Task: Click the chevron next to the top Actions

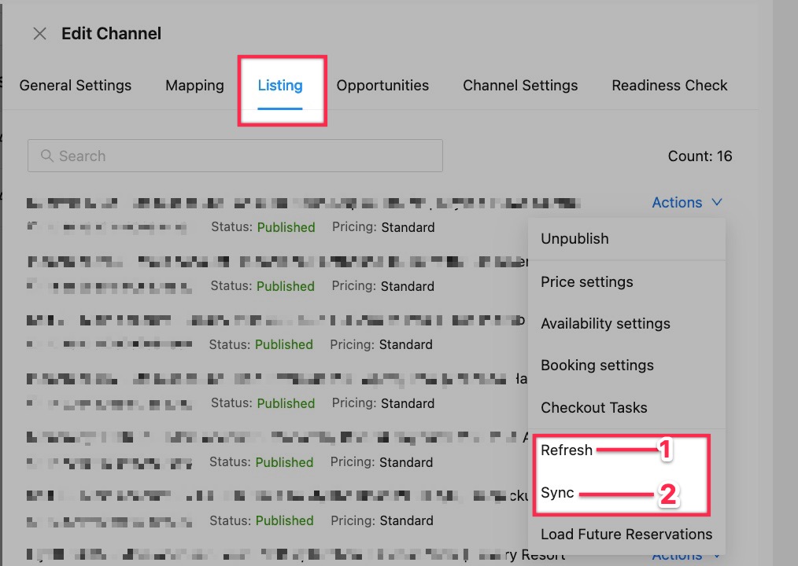Action: pos(717,203)
